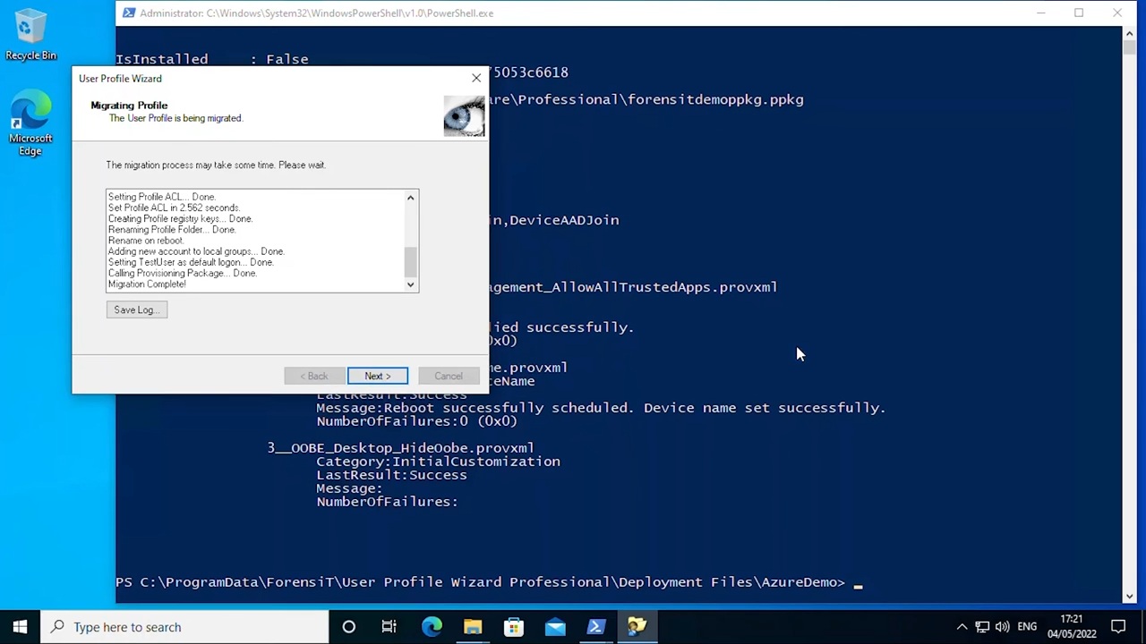The width and height of the screenshot is (1146, 644).
Task: Select 'Calling Provisioning Package... Done.' log line
Action: coord(183,274)
